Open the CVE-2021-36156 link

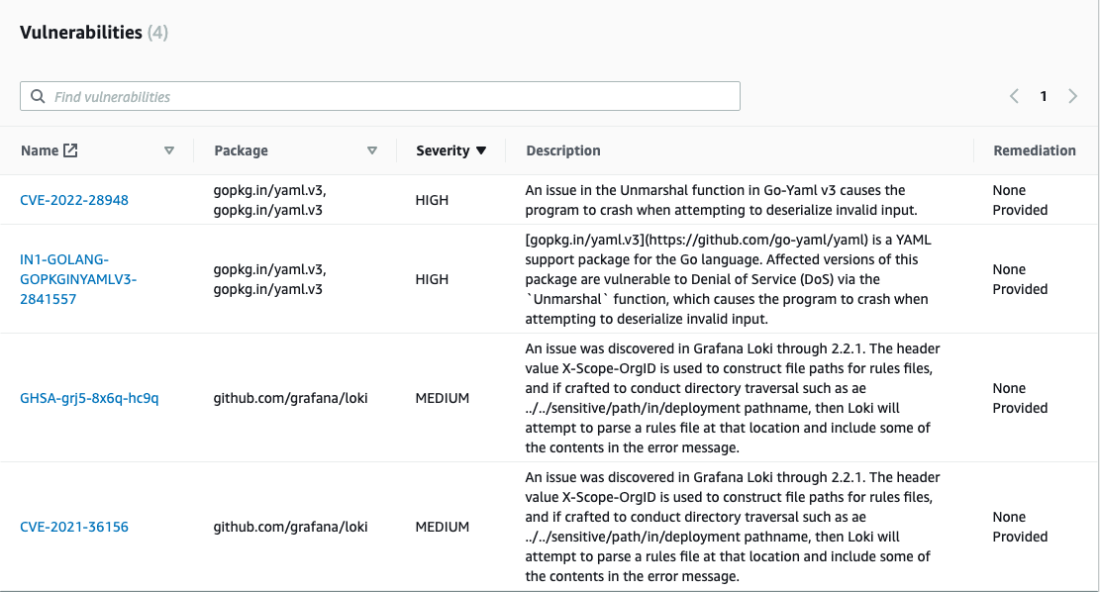tap(74, 527)
